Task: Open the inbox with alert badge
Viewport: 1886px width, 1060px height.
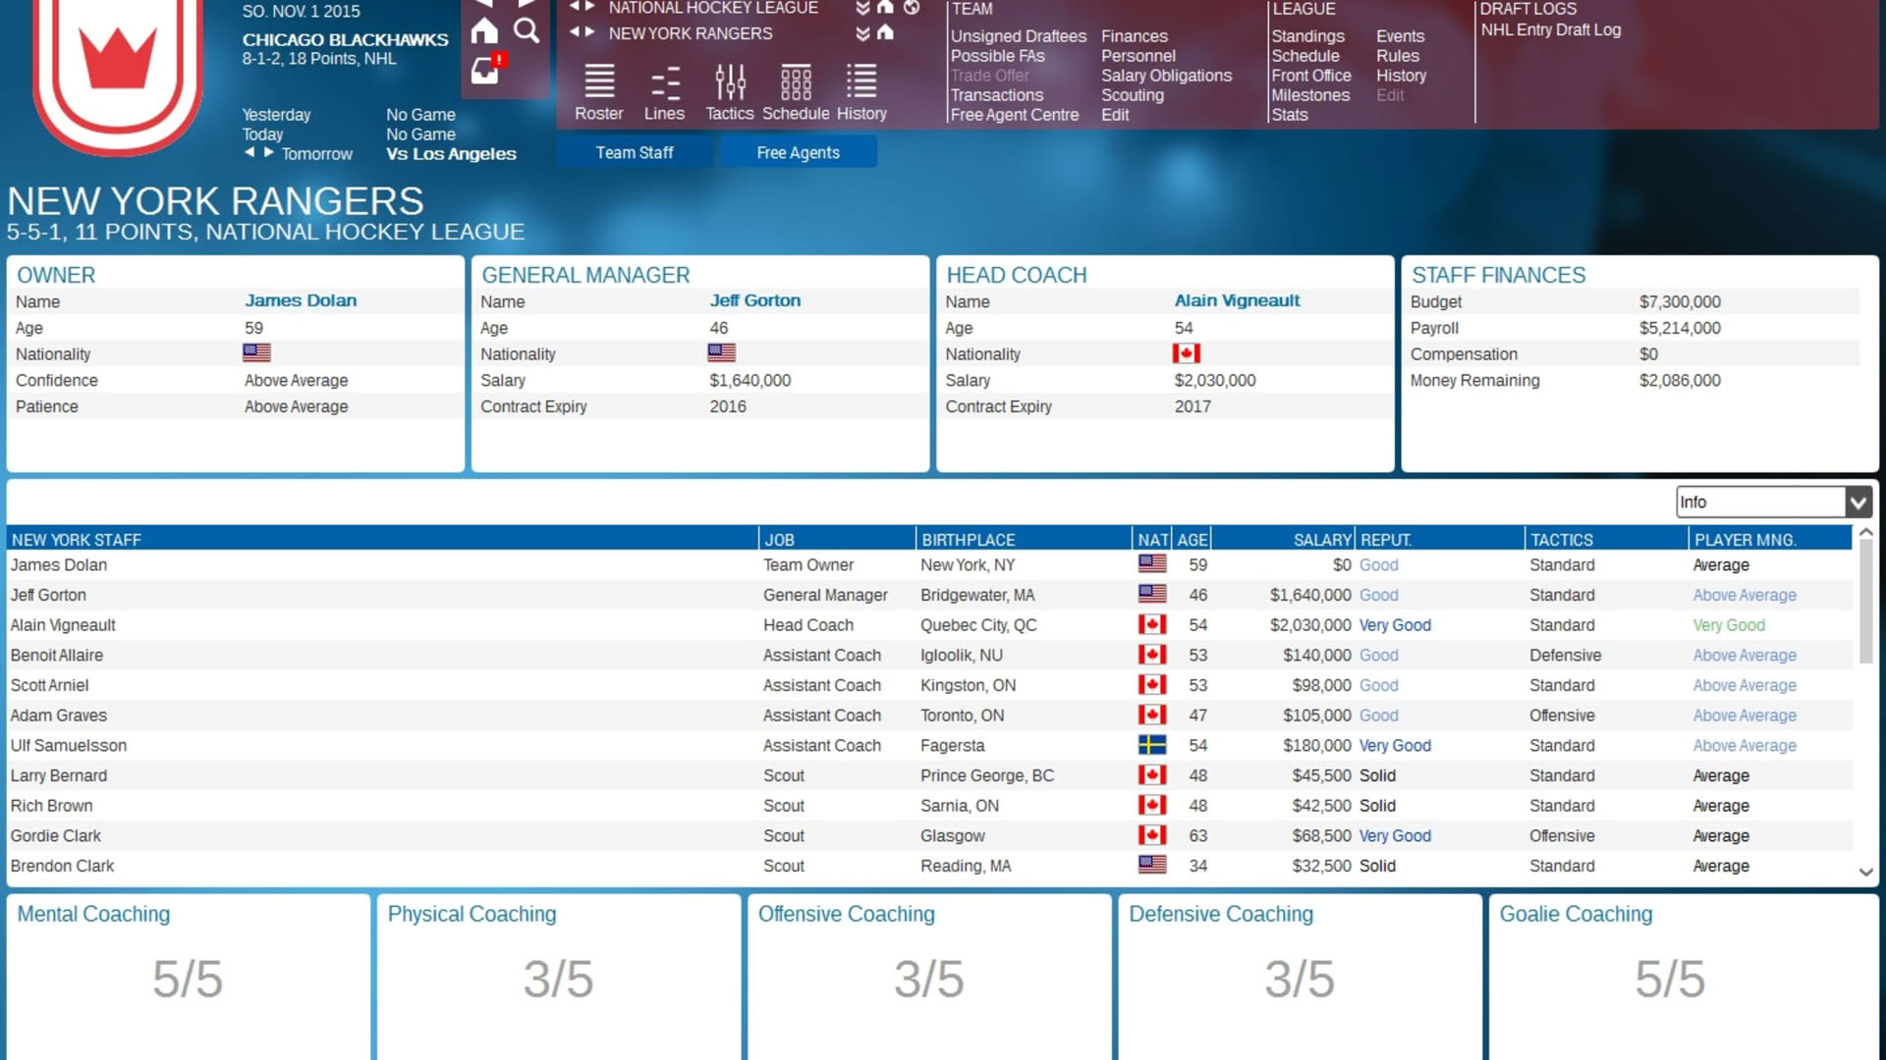Action: 487,69
